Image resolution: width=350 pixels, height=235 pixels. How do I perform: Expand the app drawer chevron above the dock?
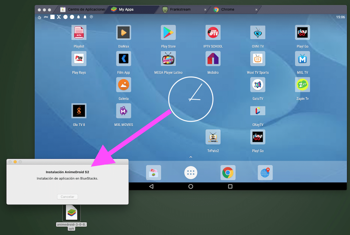pyautogui.click(x=191, y=157)
